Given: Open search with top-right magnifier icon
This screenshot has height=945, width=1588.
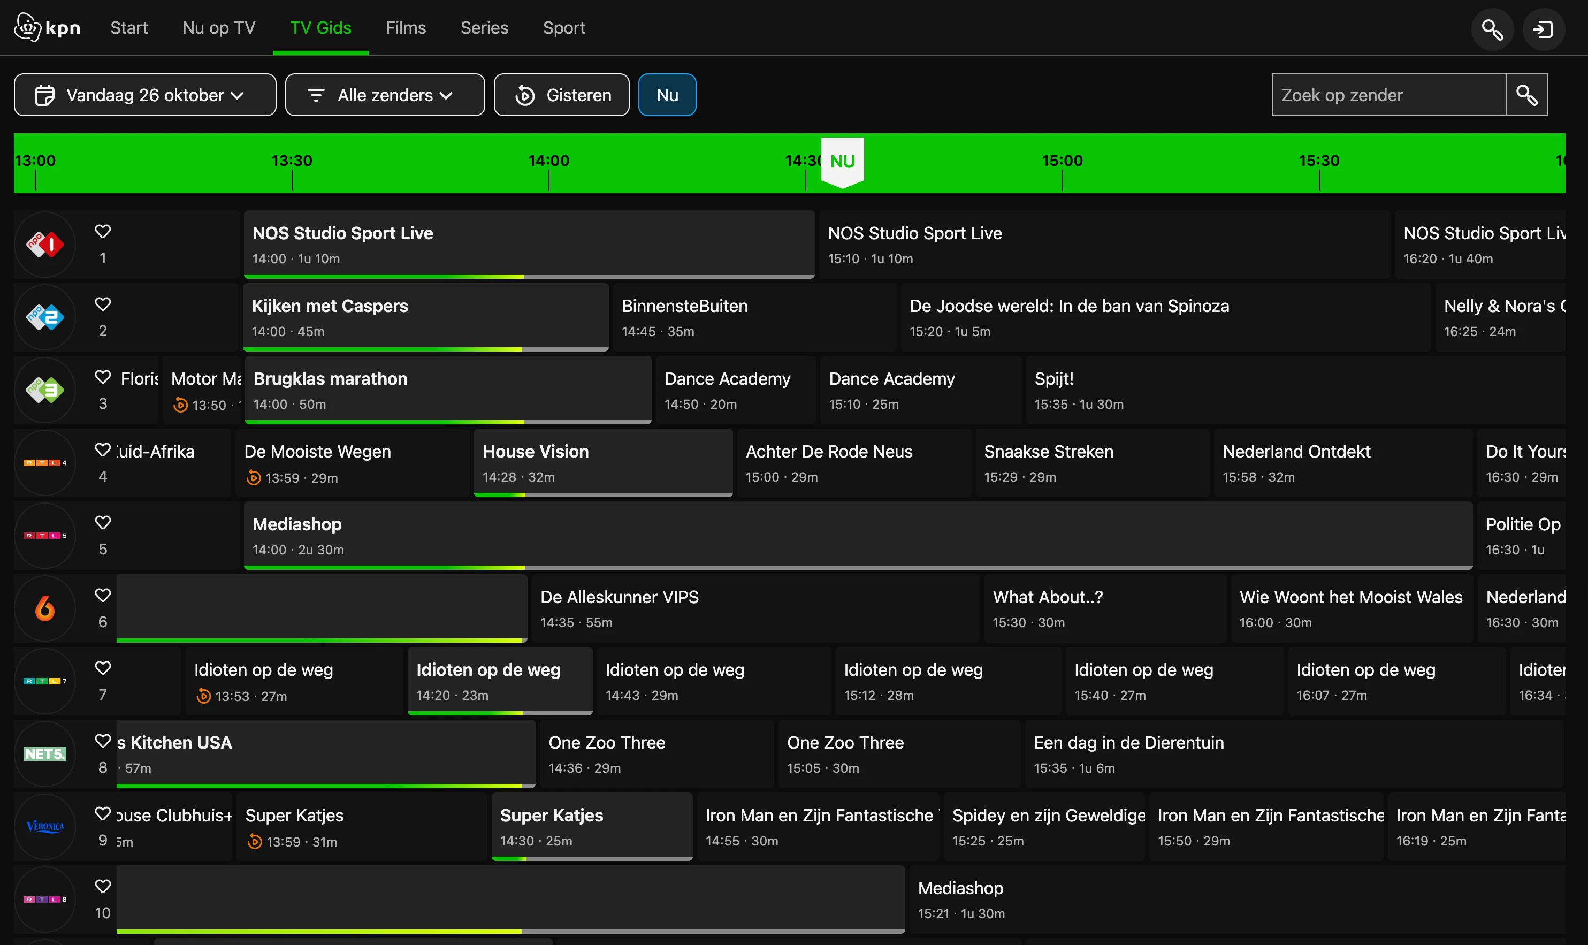Looking at the screenshot, I should coord(1492,29).
